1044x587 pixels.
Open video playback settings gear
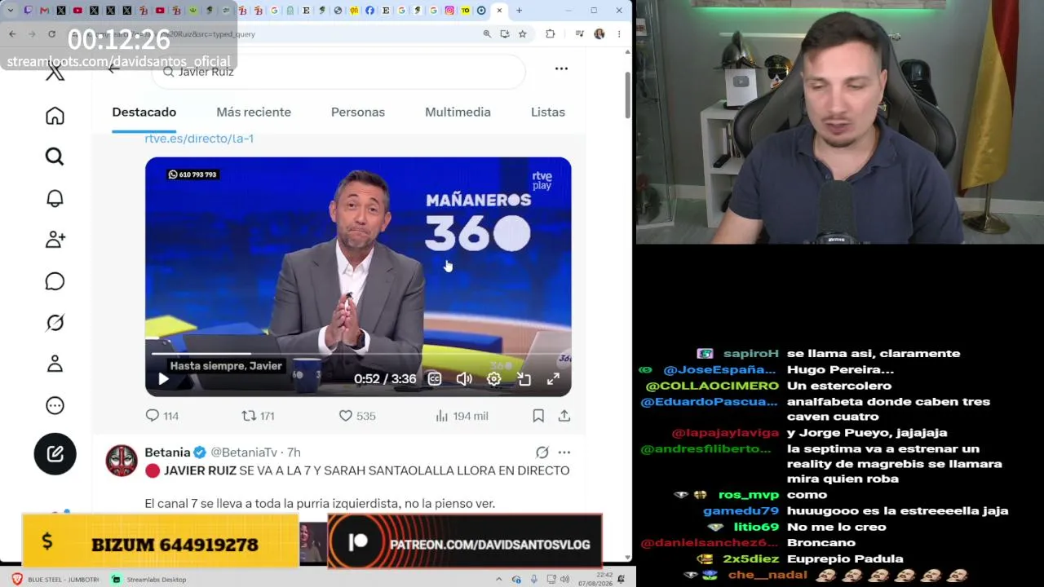pyautogui.click(x=494, y=379)
